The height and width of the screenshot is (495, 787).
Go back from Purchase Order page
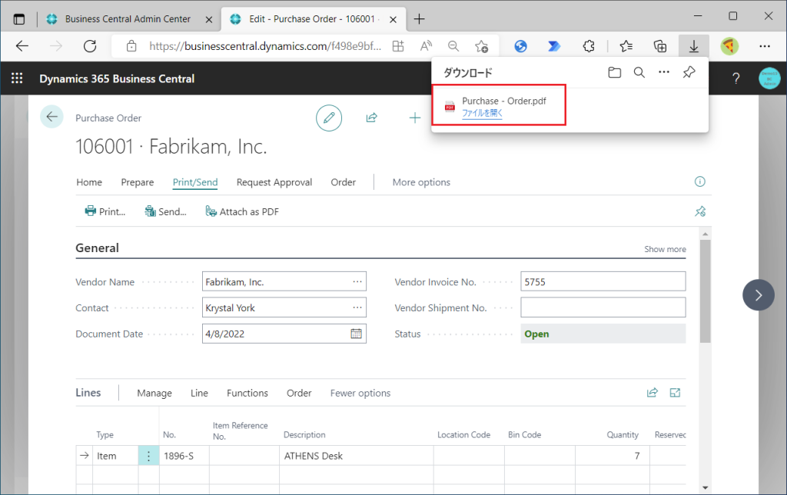(51, 117)
